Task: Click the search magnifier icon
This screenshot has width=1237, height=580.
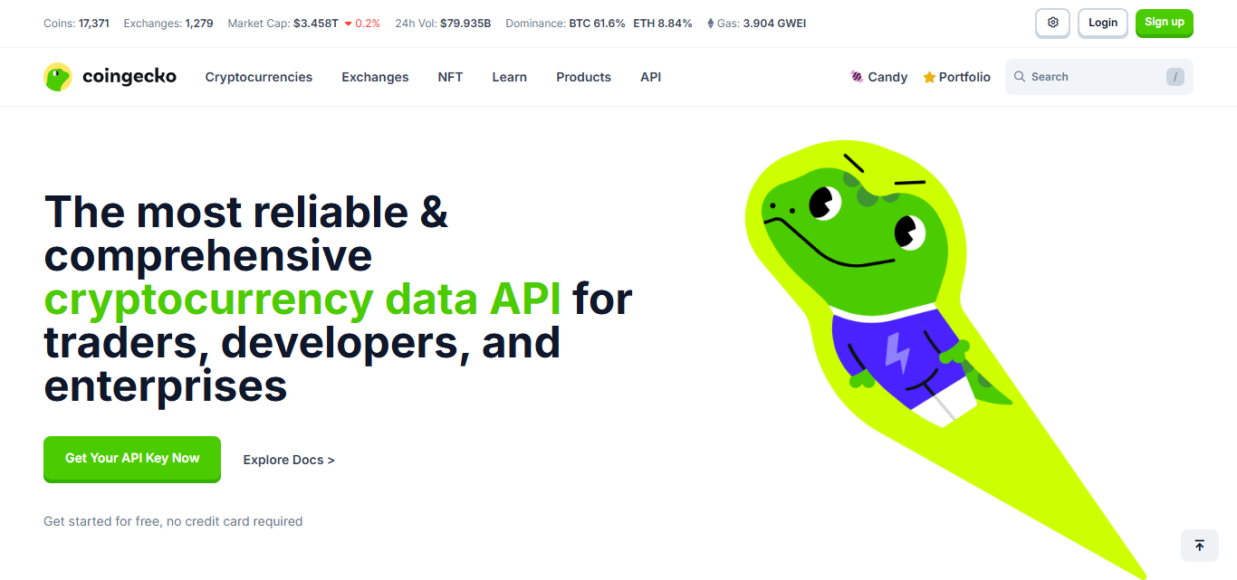Action: pyautogui.click(x=1020, y=77)
